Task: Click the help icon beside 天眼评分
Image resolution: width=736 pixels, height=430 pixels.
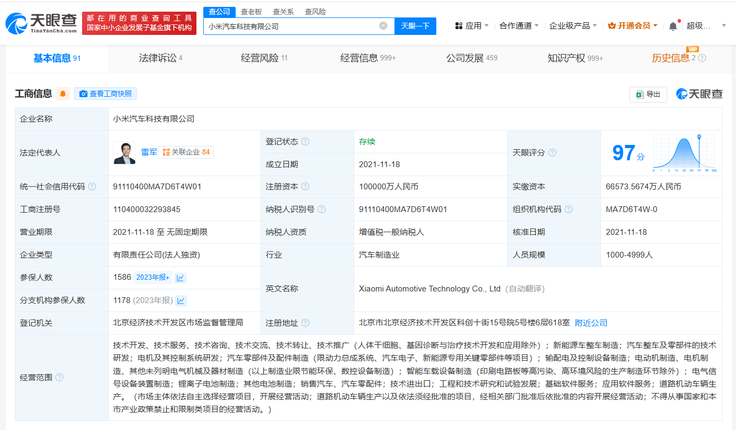Action: 552,152
